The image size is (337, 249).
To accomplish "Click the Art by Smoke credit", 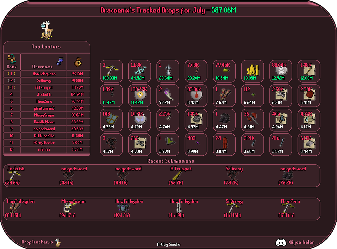I will point(168,244).
